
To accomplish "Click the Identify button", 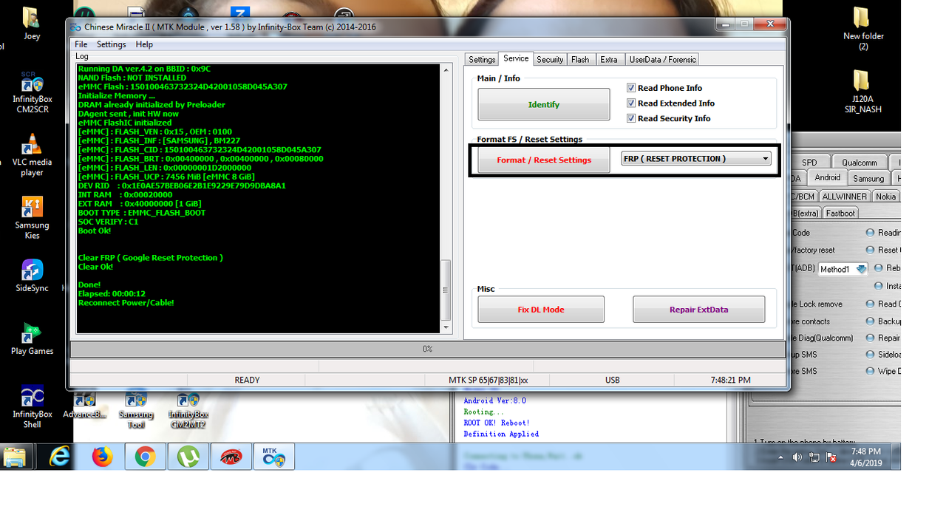I will (x=544, y=105).
